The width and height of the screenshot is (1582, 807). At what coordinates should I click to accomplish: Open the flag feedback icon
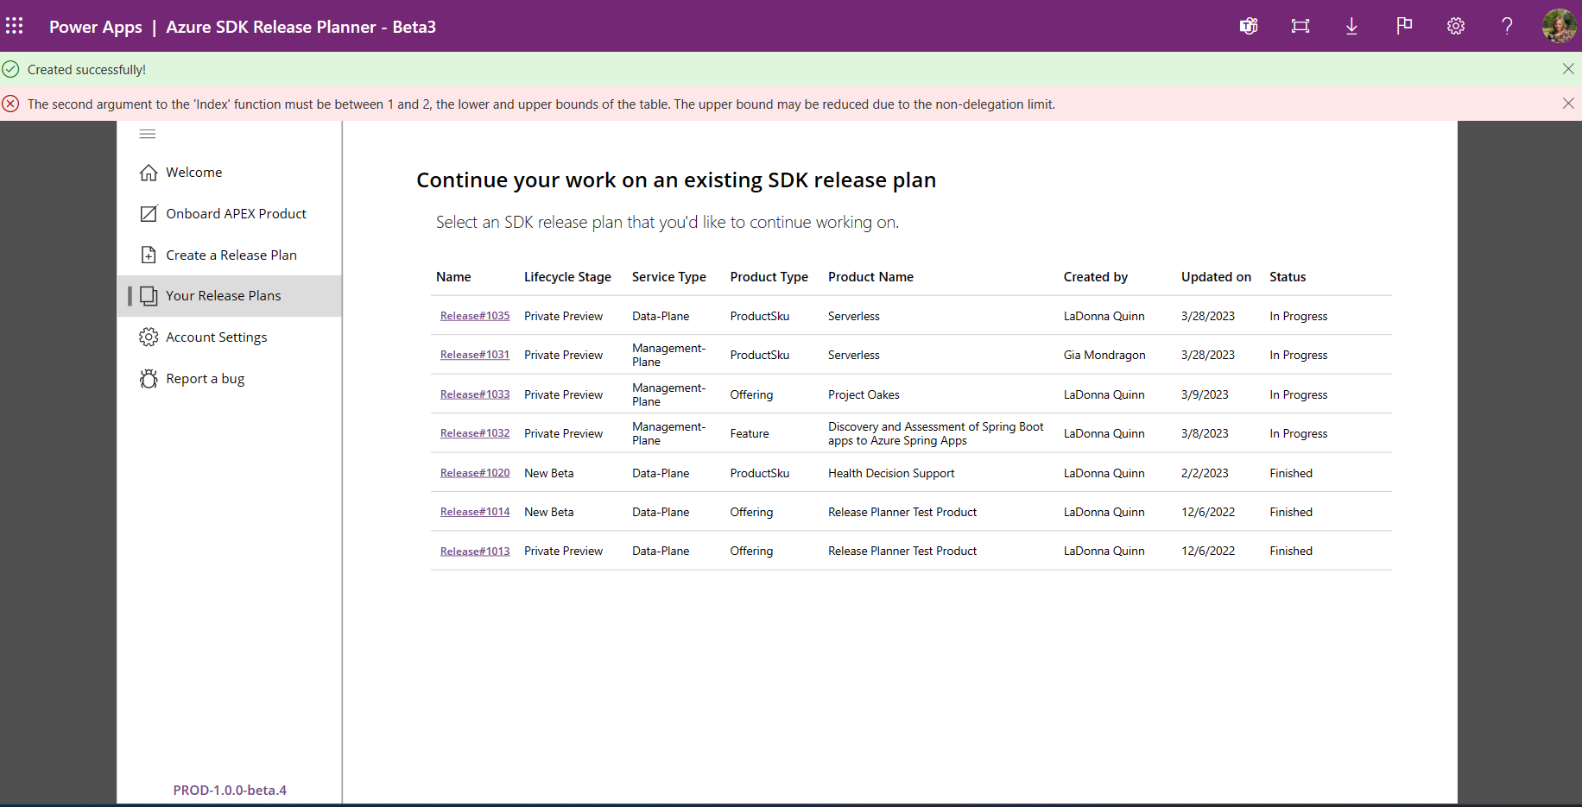click(x=1403, y=26)
